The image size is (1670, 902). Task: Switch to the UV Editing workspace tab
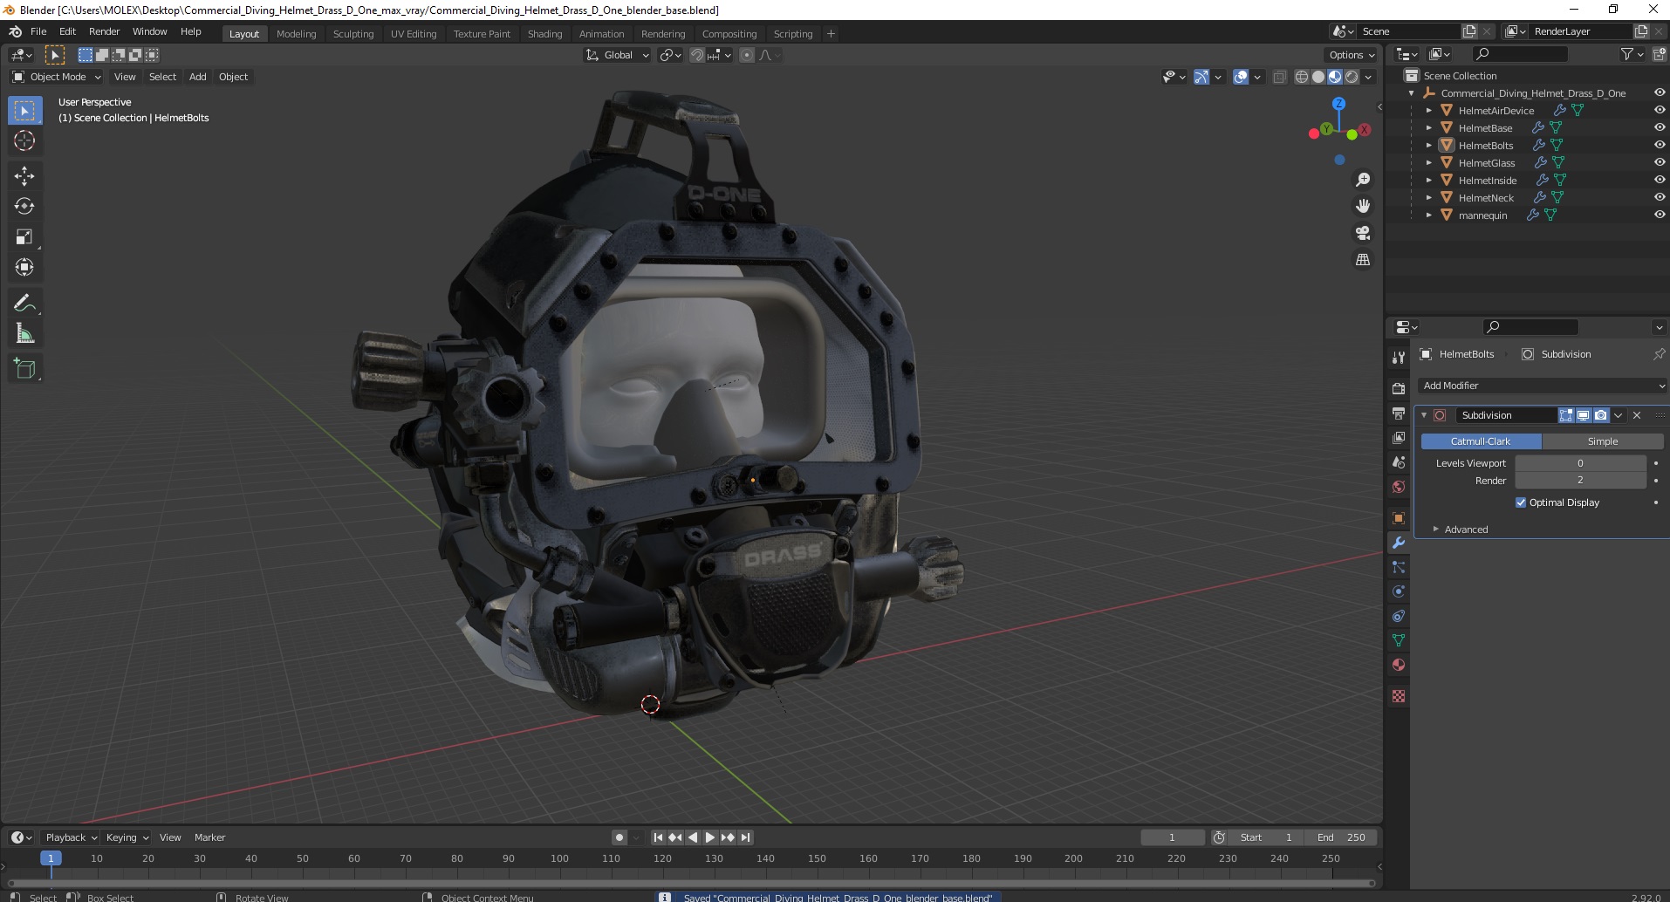pos(414,34)
